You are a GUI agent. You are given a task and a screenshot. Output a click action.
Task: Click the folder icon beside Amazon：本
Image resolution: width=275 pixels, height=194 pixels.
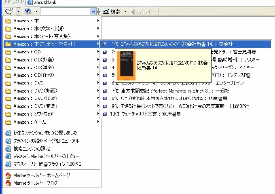click(x=8, y=21)
